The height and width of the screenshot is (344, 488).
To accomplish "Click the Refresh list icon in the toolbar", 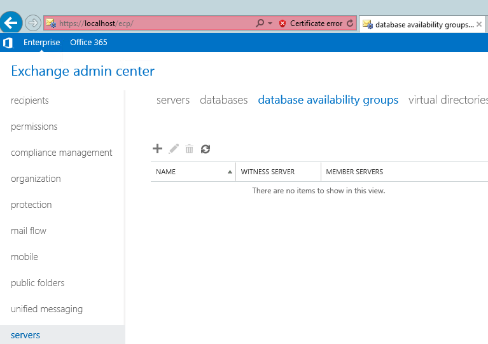I will click(206, 149).
